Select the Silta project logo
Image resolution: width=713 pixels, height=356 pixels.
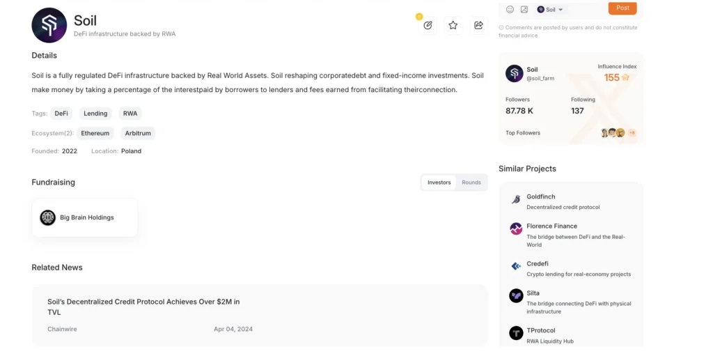pos(516,296)
